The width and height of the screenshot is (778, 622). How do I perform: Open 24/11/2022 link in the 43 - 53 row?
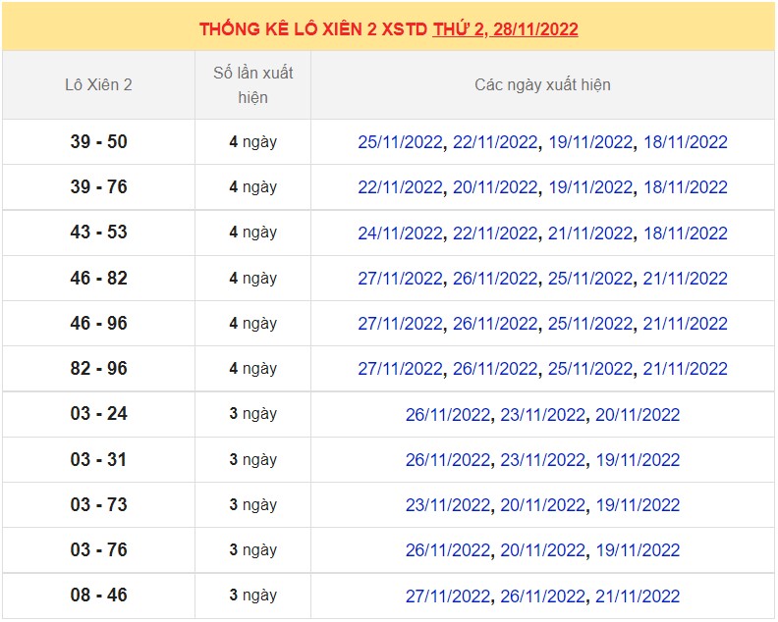coord(400,233)
